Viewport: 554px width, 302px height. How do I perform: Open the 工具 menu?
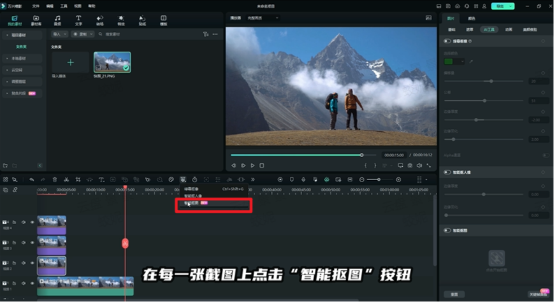coord(63,6)
